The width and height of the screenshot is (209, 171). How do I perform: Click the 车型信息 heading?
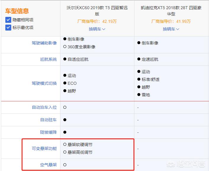17,11
